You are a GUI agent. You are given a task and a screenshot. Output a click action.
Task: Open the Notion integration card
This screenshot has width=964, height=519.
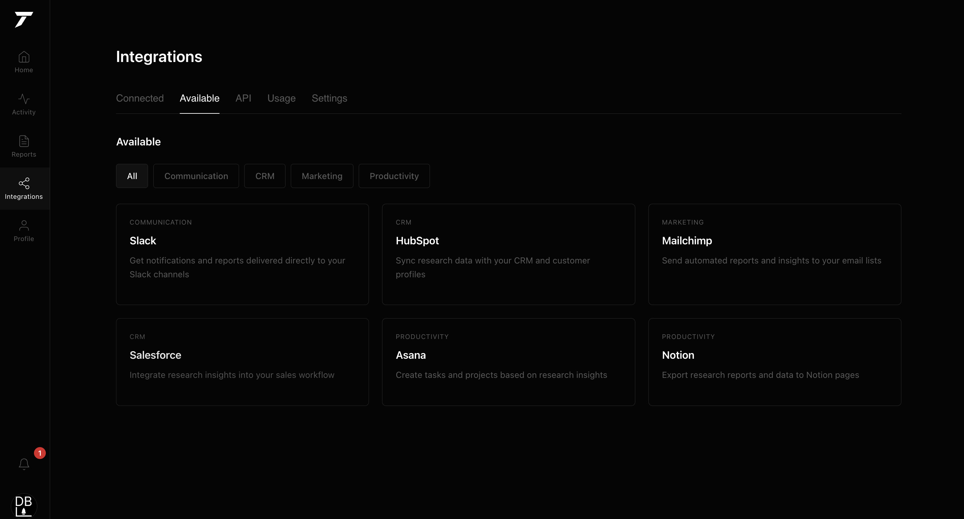click(x=775, y=362)
